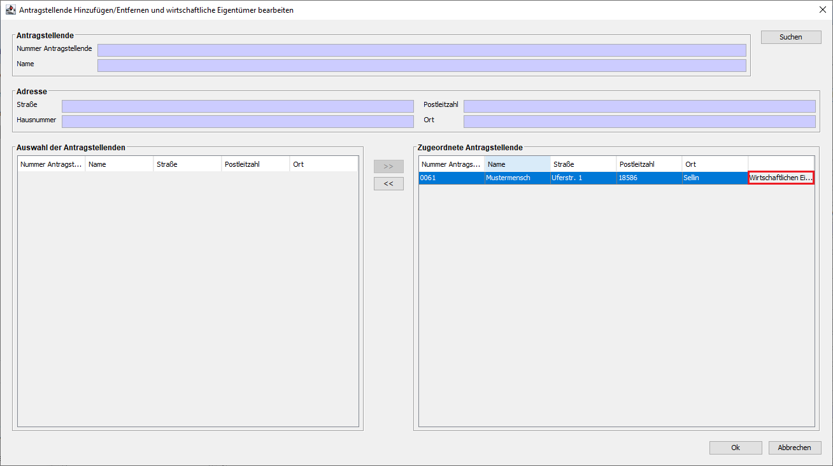The height and width of the screenshot is (466, 833).
Task: Click Nummer Antragst... header in Auswahl table
Action: click(52, 164)
